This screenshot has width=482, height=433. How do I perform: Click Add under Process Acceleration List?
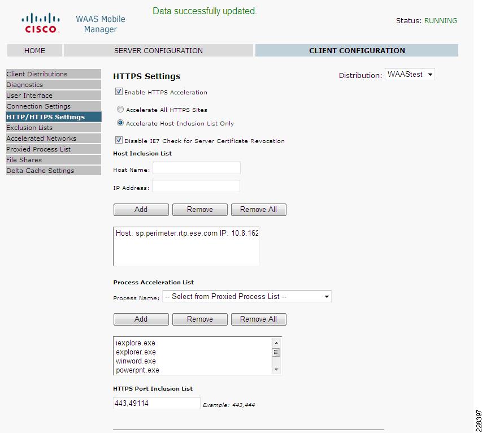[x=141, y=319]
